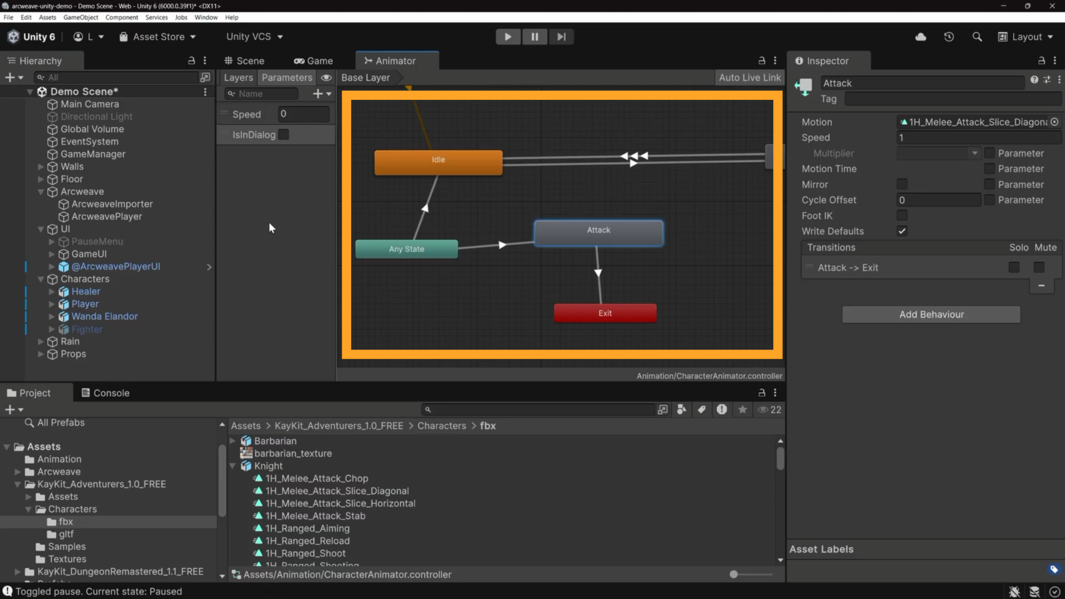Expand the Walls object in Hierarchy
Image resolution: width=1065 pixels, height=599 pixels.
click(x=40, y=166)
